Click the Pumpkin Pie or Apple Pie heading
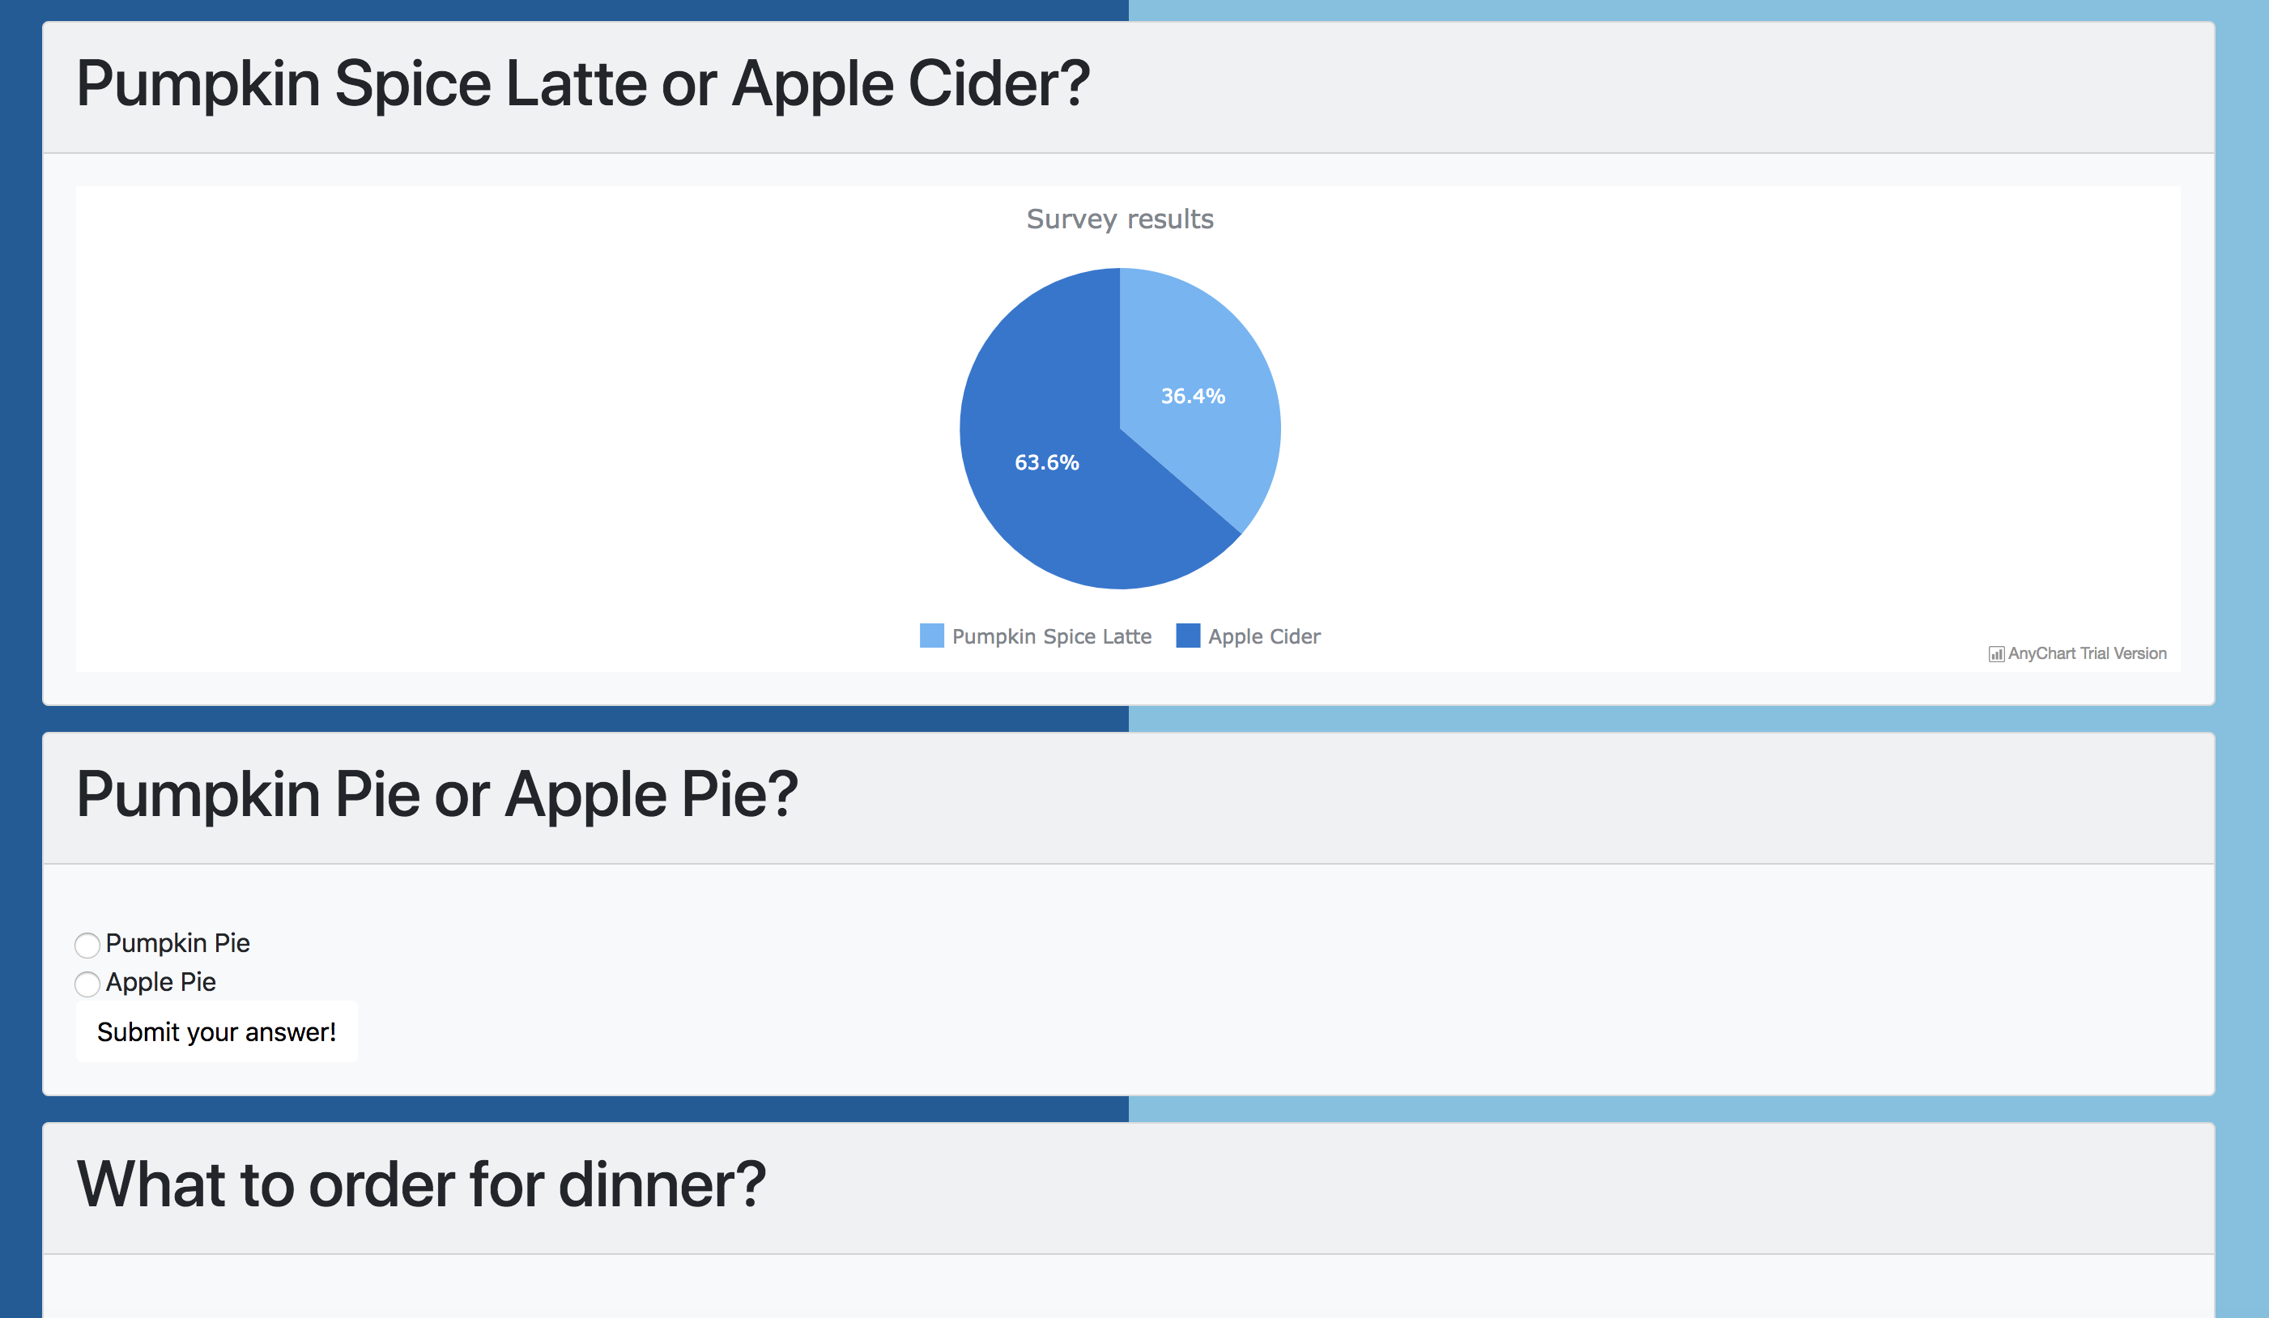 (x=436, y=795)
